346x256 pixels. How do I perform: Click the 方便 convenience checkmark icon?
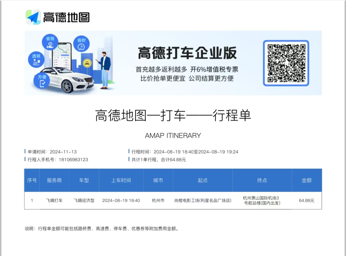42,80
